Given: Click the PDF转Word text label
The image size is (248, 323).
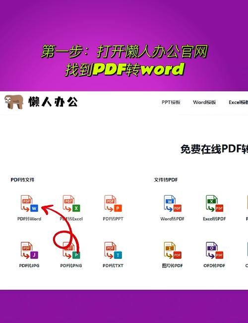Looking at the screenshot, I should coord(29,219).
